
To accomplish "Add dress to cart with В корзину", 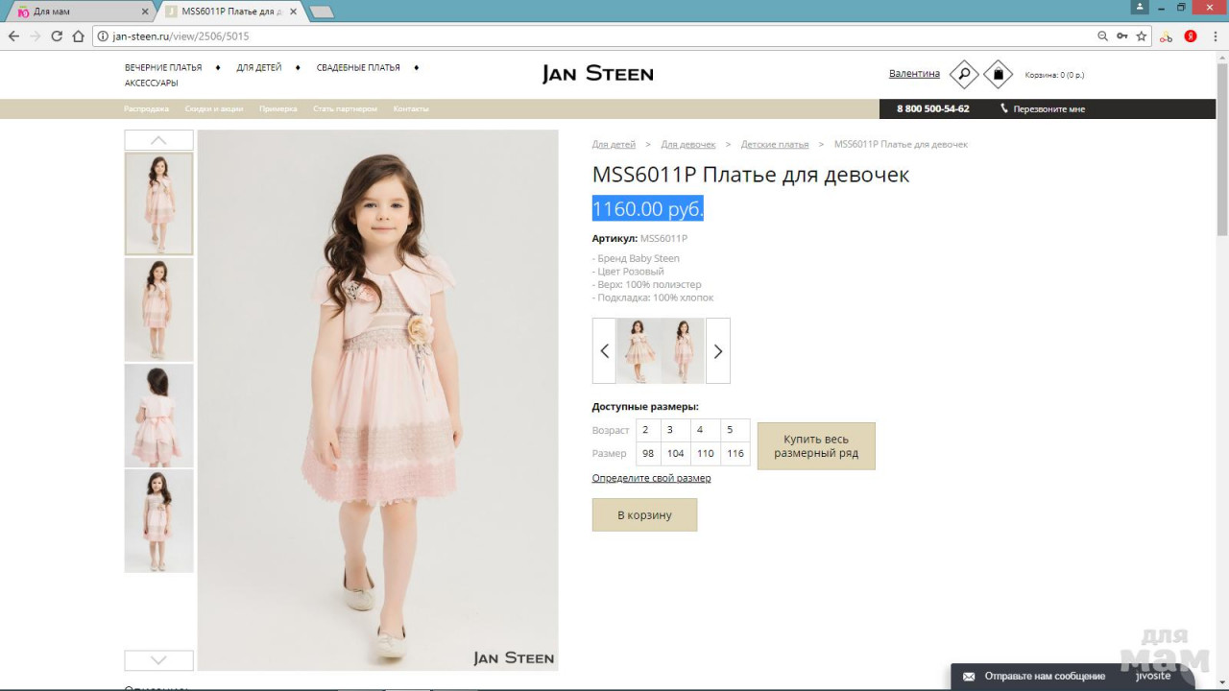I will (644, 515).
